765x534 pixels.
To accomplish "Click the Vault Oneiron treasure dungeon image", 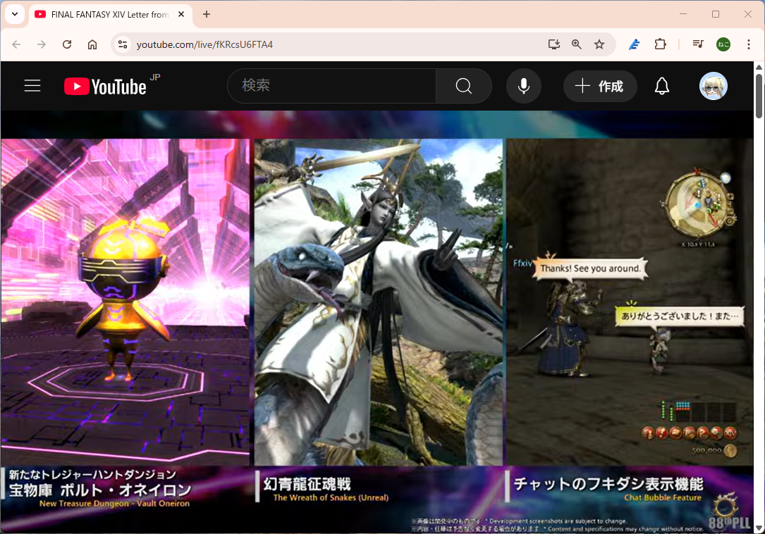I will (x=125, y=302).
